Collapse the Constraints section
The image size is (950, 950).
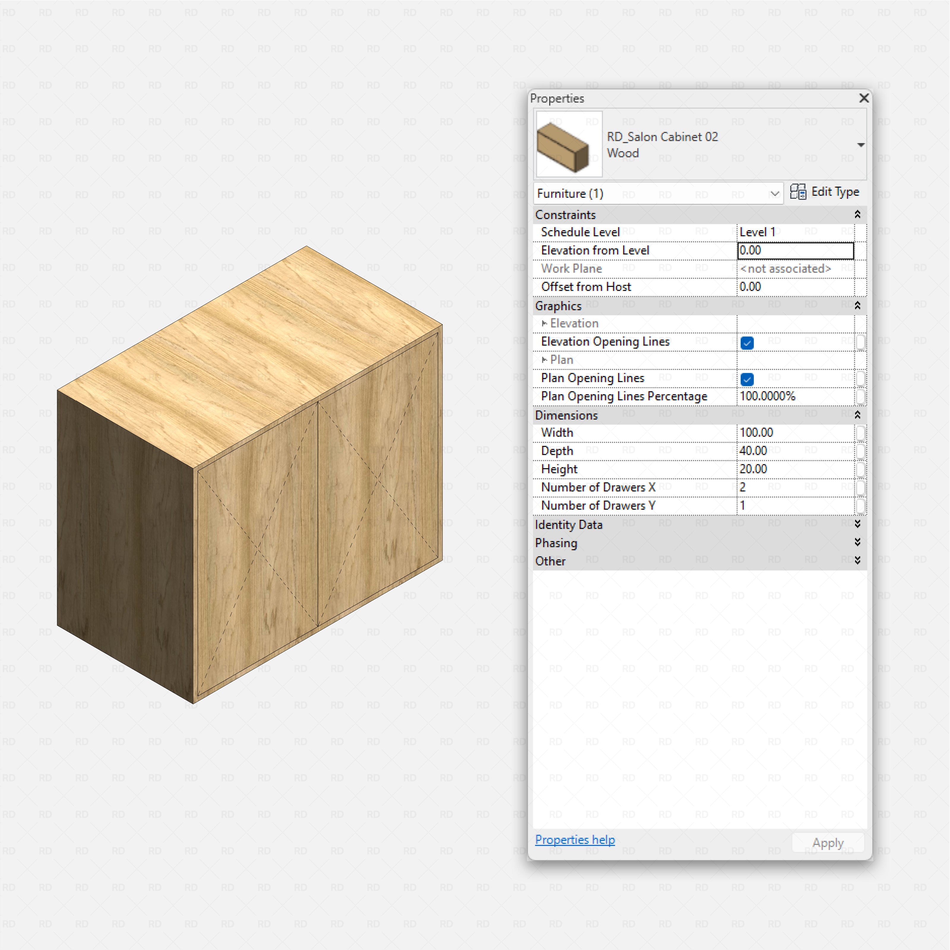(857, 214)
